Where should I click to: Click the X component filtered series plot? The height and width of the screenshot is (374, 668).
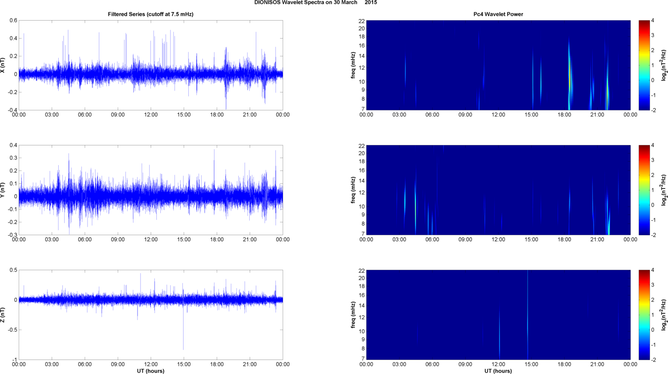pyautogui.click(x=151, y=65)
